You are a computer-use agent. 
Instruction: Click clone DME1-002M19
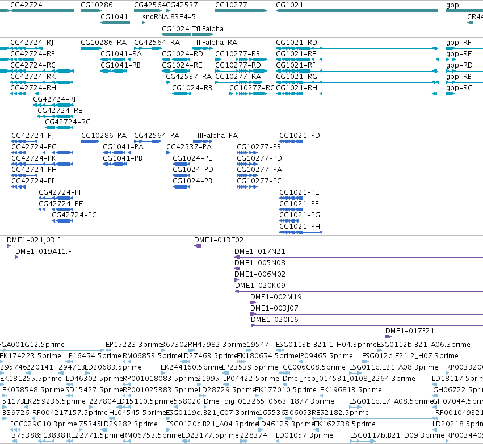tap(276, 297)
